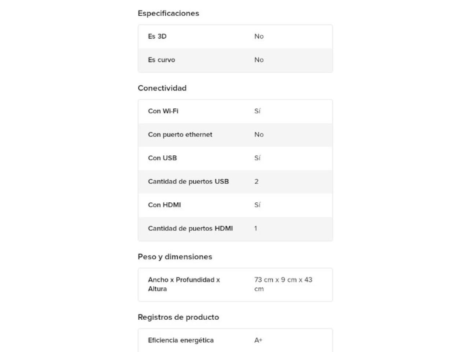The width and height of the screenshot is (469, 352).
Task: Click the 'Con puerto ethernet' label
Action: coord(180,135)
